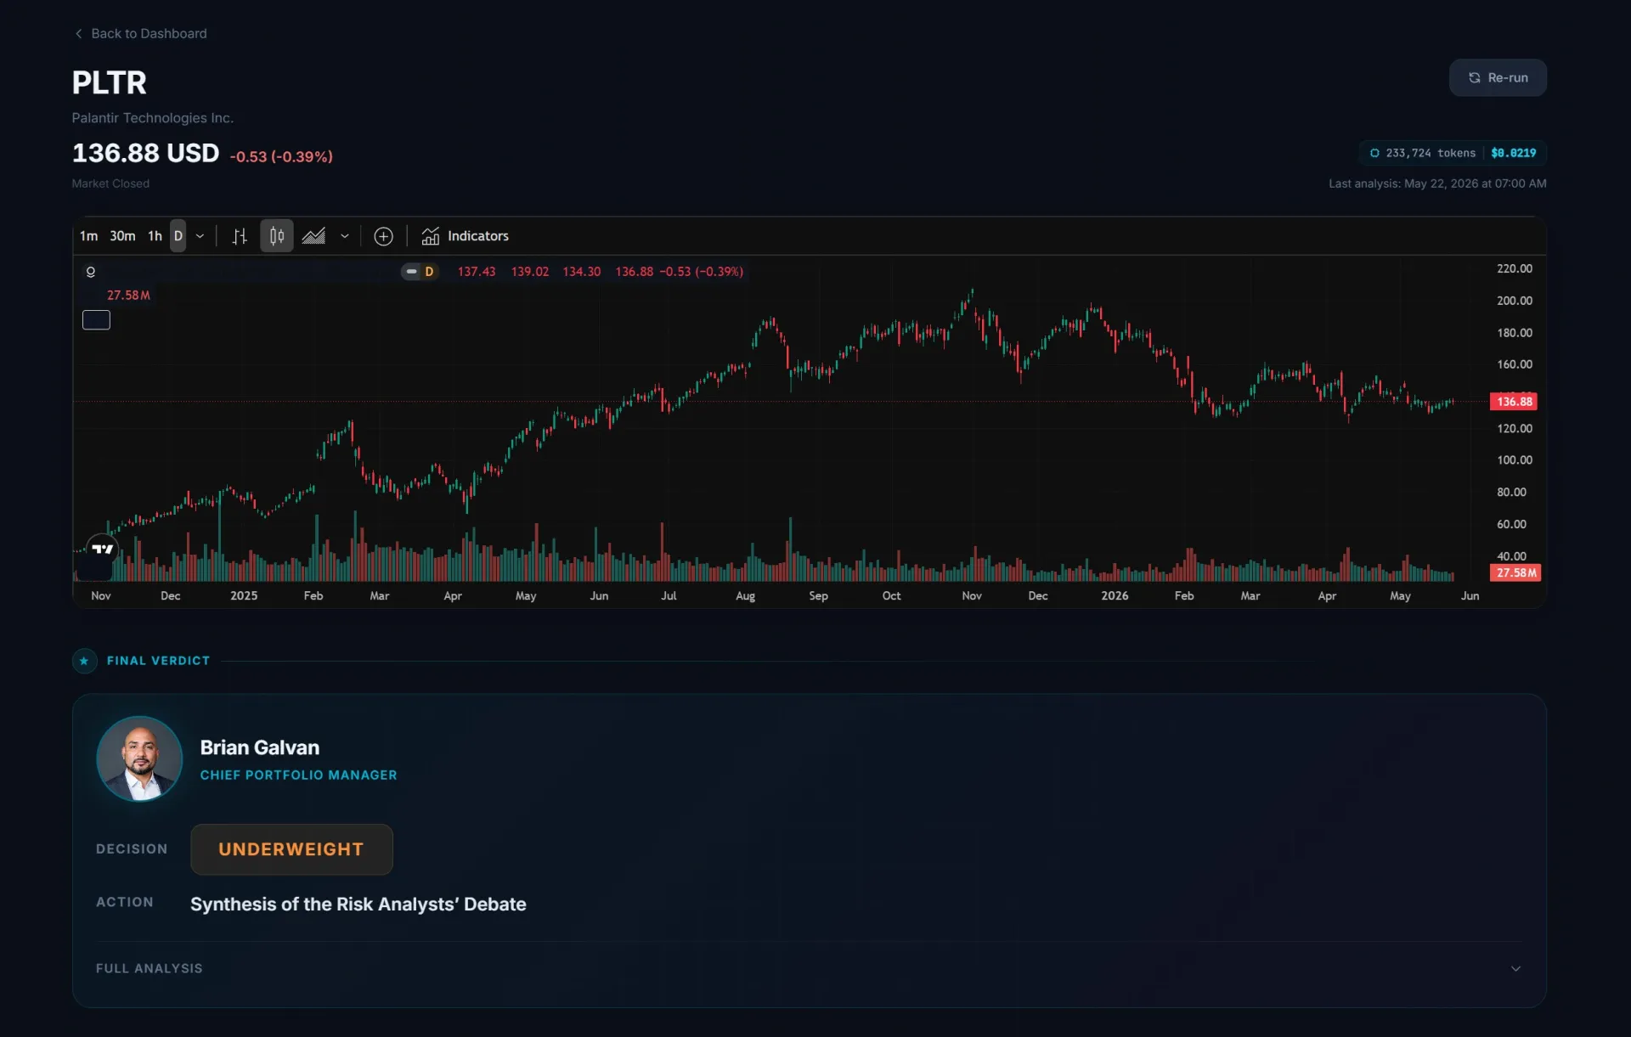Open the Indicators button
Image resolution: width=1631 pixels, height=1037 pixels.
tap(466, 236)
